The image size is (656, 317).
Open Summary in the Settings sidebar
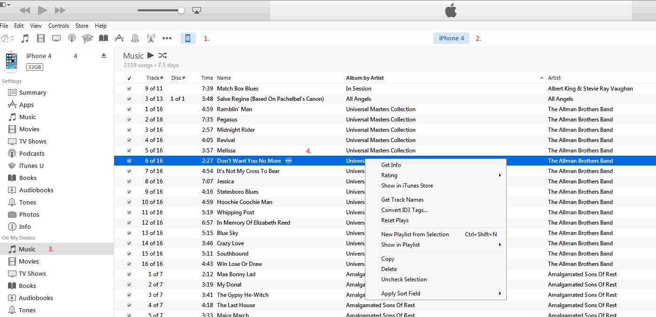coord(56,92)
